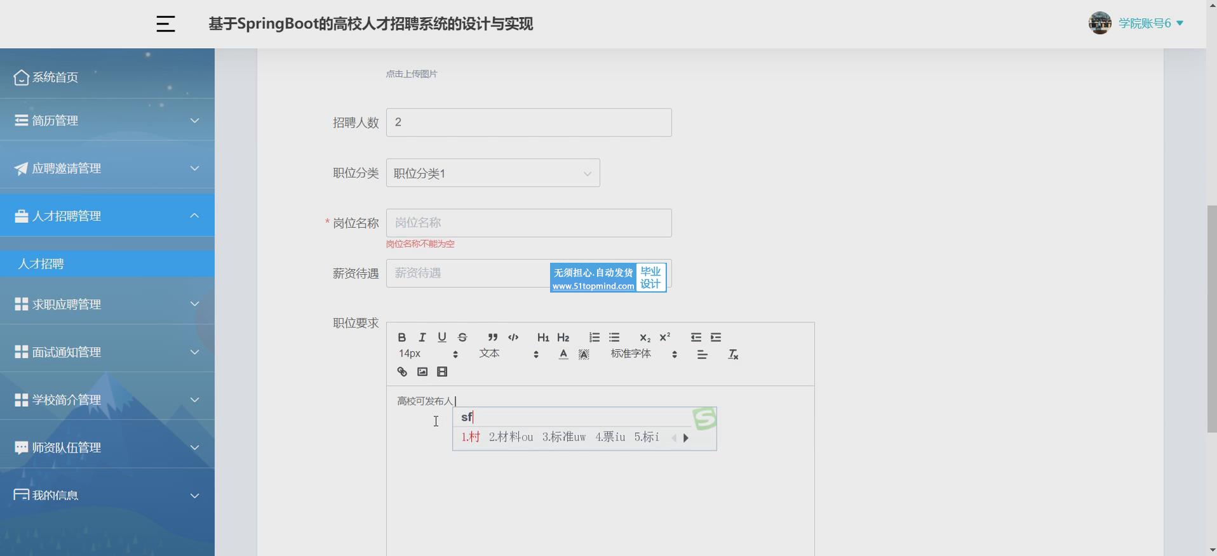Toggle bold formatting in editor
Image resolution: width=1217 pixels, height=556 pixels.
[x=401, y=337]
